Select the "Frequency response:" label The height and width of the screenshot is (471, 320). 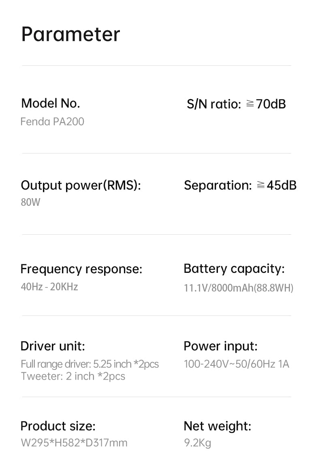(81, 269)
